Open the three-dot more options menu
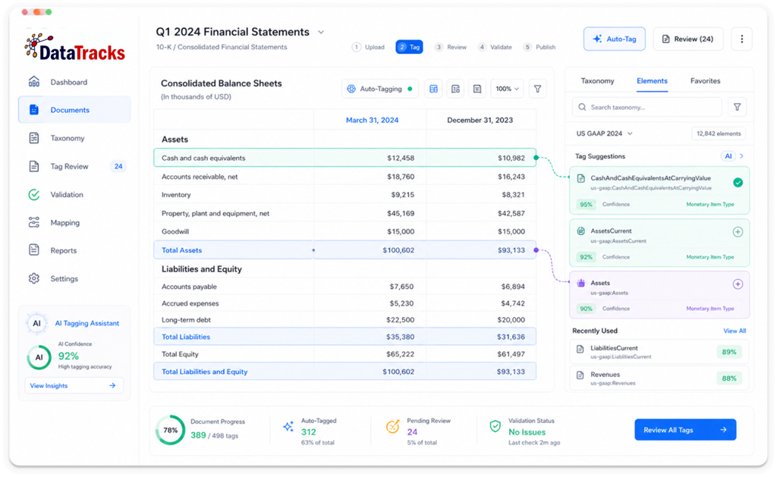 click(x=741, y=39)
